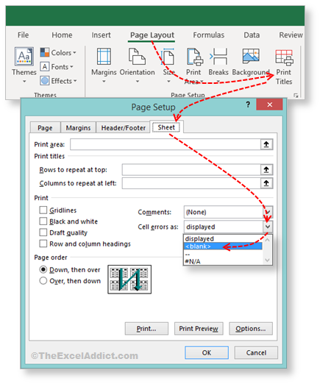Click the dropdown list scroll down arrow
Image resolution: width=320 pixels, height=384 pixels.
[267, 260]
